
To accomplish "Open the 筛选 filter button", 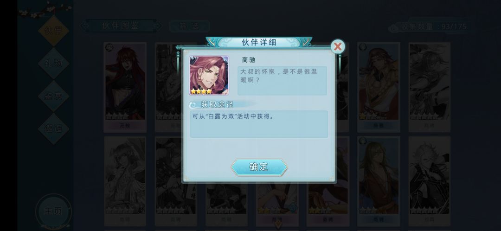I will pos(189,26).
